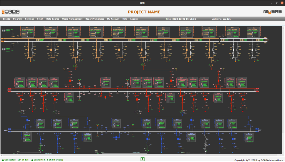Select the B02 OHTL Assiut East 1 bay panel
The image size is (285, 162).
click(x=27, y=32)
